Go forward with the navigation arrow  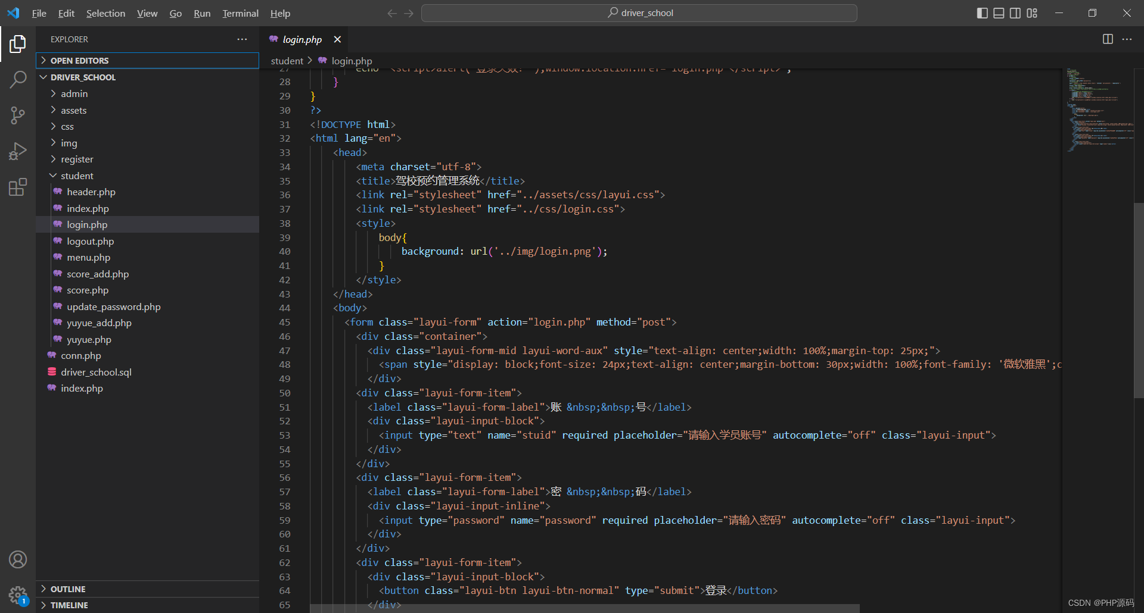click(x=409, y=13)
